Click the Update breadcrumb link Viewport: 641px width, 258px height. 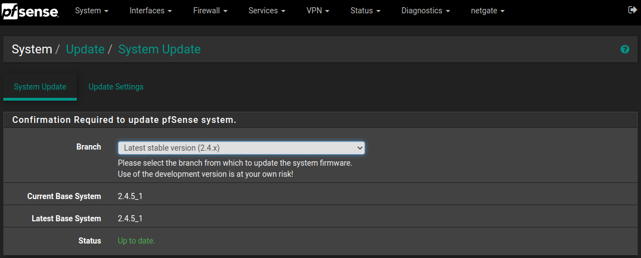85,49
